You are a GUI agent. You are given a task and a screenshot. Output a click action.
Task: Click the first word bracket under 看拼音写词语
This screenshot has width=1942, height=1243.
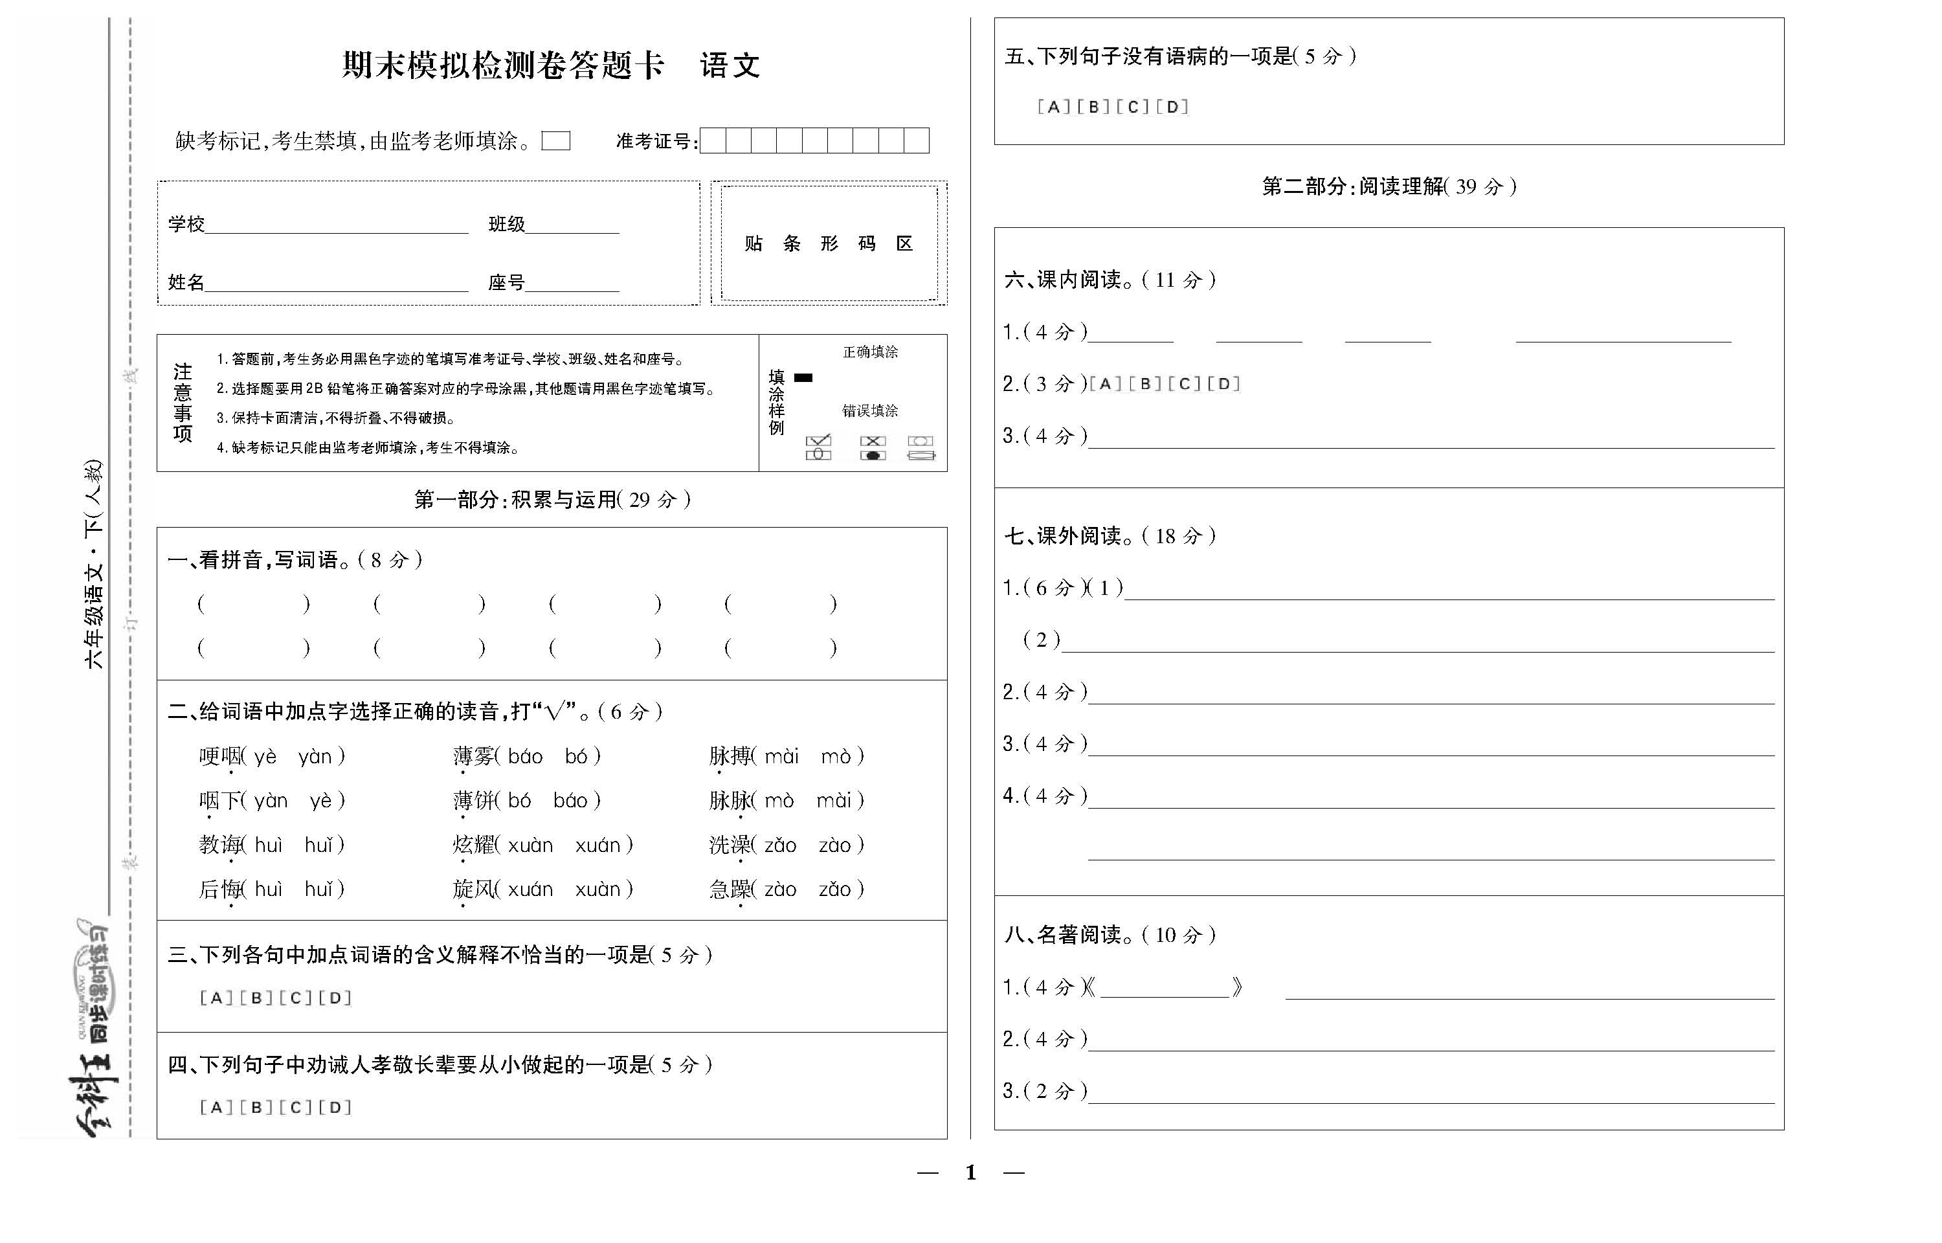click(x=253, y=604)
